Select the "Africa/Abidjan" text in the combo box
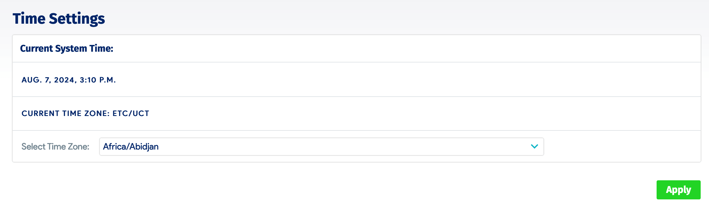This screenshot has height=208, width=709. click(x=131, y=147)
